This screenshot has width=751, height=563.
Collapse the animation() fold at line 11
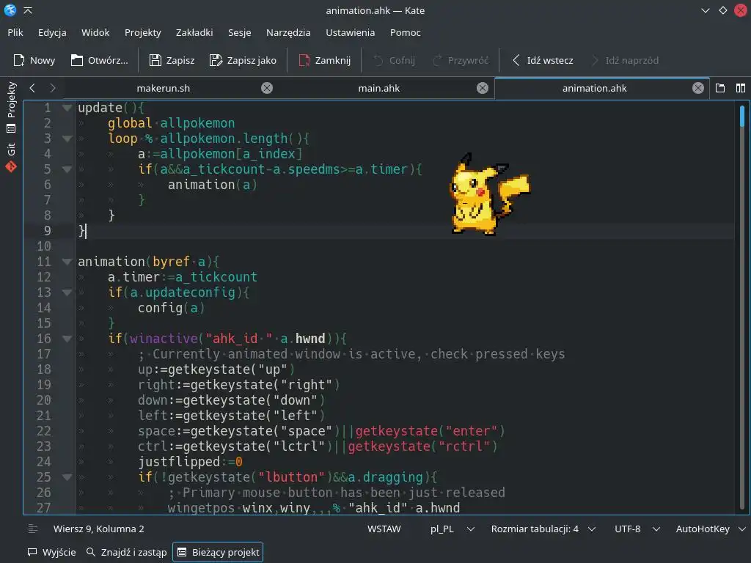(67, 262)
